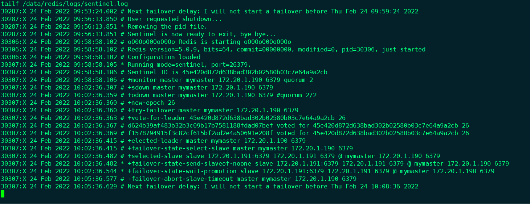
Task: Click the "User requested shutdown..." log entry
Action: 174,19
